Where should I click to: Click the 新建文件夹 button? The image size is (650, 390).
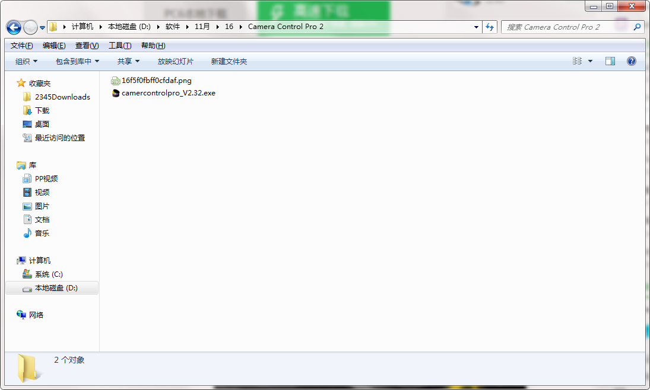coord(229,61)
